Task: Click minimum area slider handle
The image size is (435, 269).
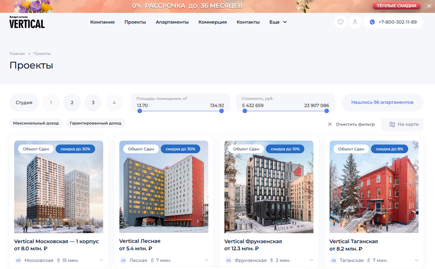Action: (x=140, y=111)
